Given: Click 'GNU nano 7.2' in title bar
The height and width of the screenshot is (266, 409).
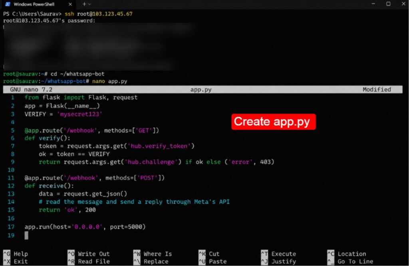Looking at the screenshot, I should (31, 90).
